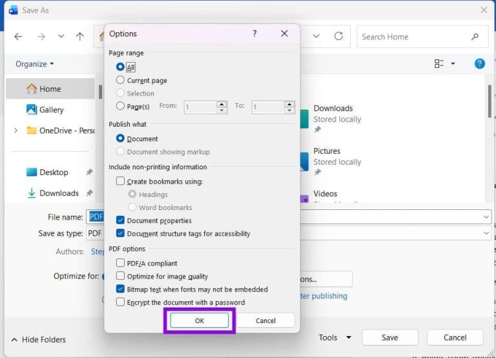Open the recent locations chevron
The image size is (496, 358).
coord(61,36)
